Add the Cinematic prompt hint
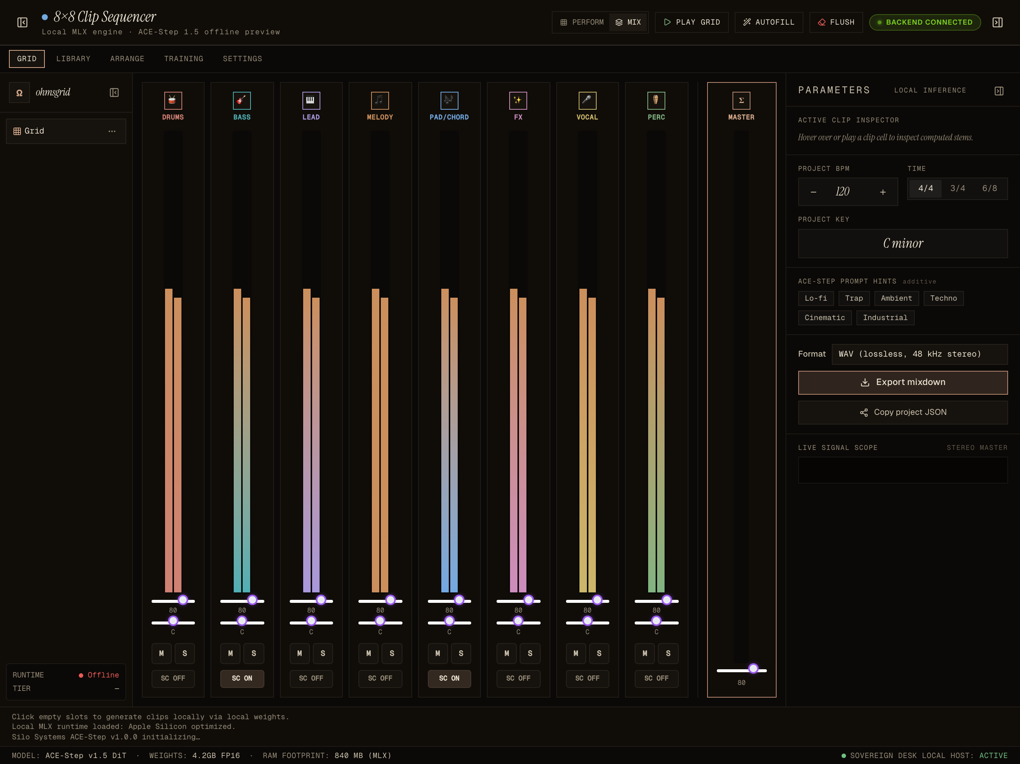The width and height of the screenshot is (1020, 764). (x=824, y=317)
